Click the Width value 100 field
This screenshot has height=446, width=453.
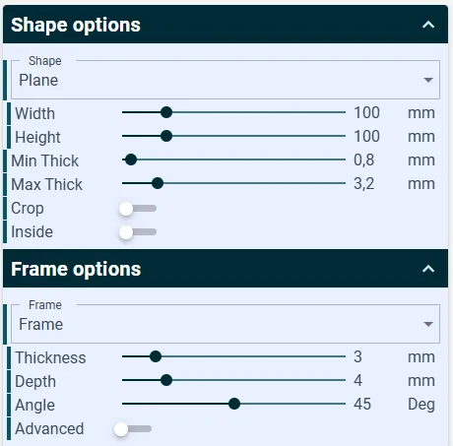coord(367,112)
